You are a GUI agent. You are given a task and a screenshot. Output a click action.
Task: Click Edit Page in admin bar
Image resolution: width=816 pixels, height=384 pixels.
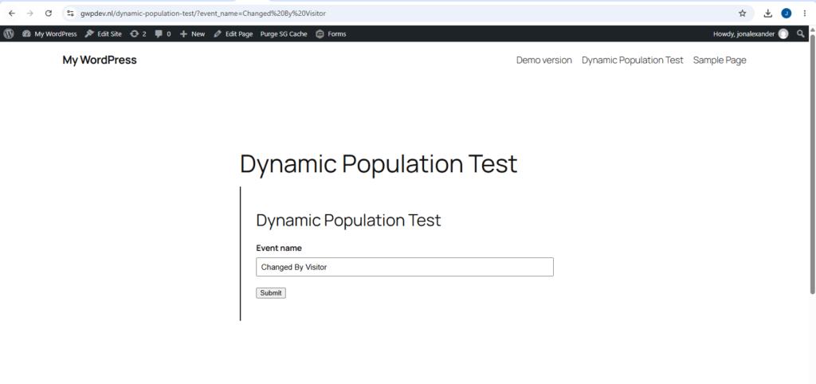pos(233,33)
